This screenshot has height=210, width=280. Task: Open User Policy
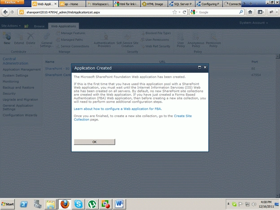pyautogui.click(x=181, y=40)
